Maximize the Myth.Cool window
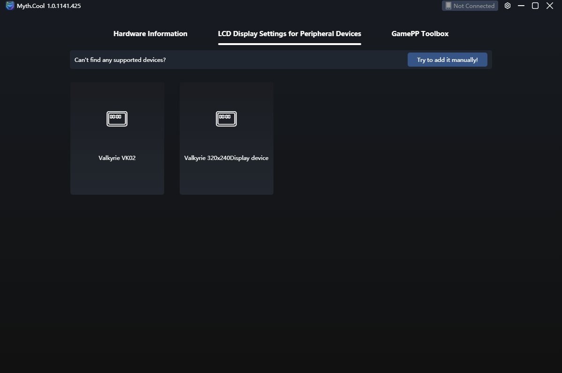This screenshot has width=562, height=373. (535, 6)
